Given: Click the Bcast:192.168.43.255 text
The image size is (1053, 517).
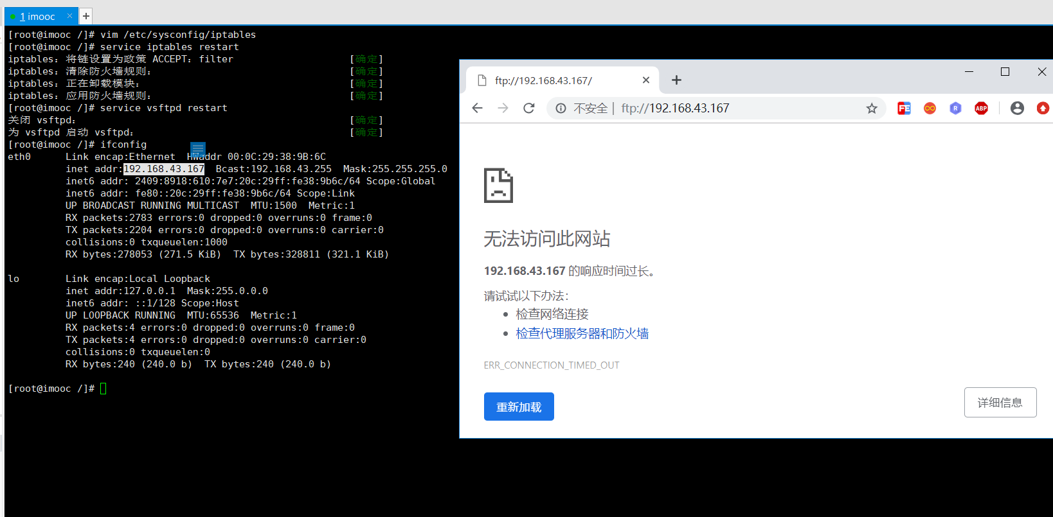Looking at the screenshot, I should tap(274, 169).
